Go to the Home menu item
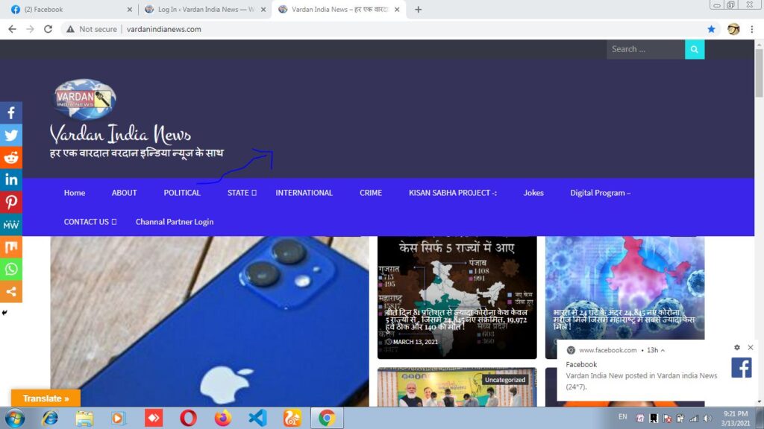764x429 pixels. pos(75,193)
